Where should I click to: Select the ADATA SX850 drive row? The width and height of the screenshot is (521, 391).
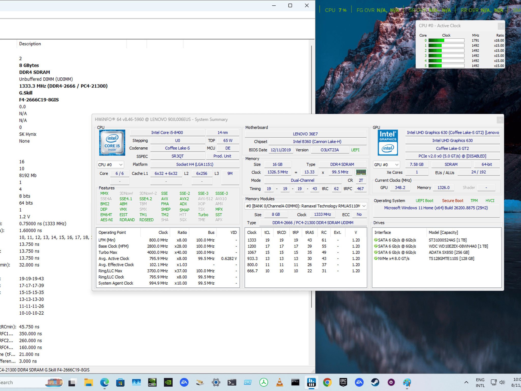pos(437,252)
